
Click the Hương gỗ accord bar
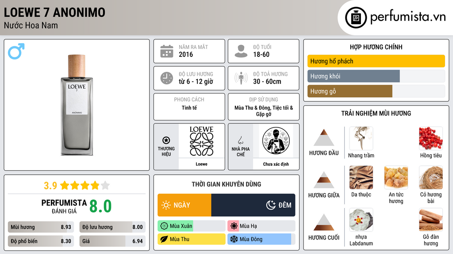pos(376,91)
